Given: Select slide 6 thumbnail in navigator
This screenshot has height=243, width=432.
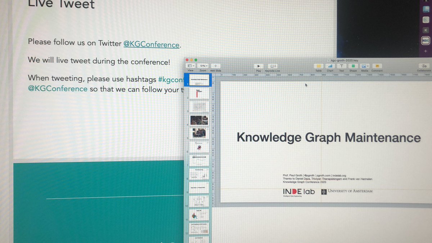Looking at the screenshot, I should (199, 147).
